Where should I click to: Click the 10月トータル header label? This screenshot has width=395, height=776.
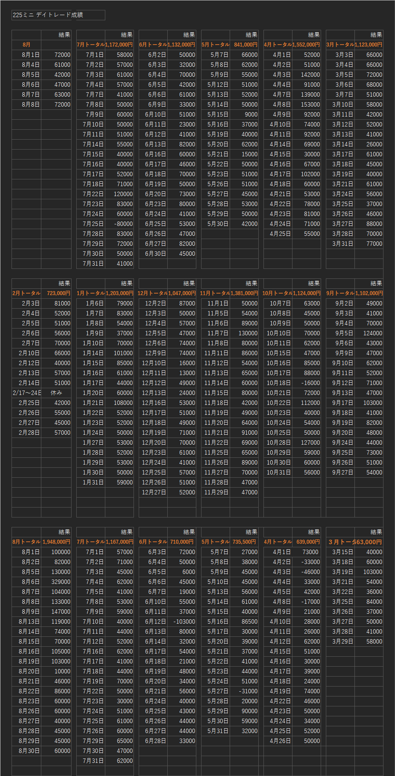point(277,294)
